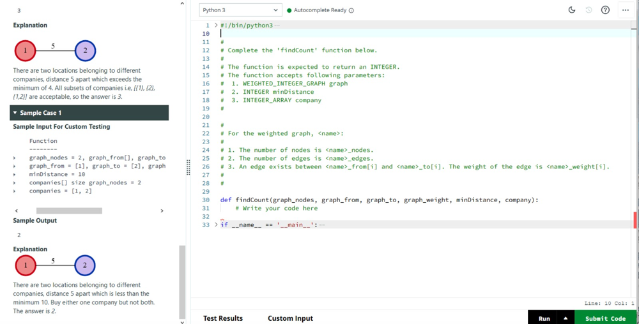Click the sample input scroll-right arrow
This screenshot has height=324, width=639.
pos(162,210)
